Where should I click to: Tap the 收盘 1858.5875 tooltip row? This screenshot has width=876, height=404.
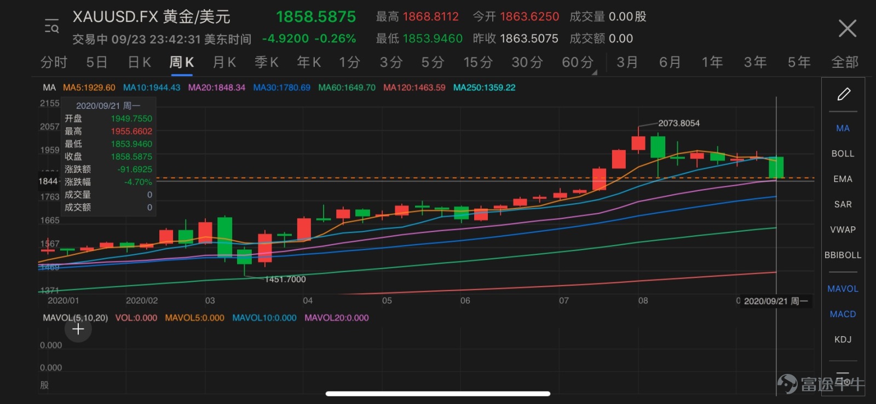(x=108, y=156)
